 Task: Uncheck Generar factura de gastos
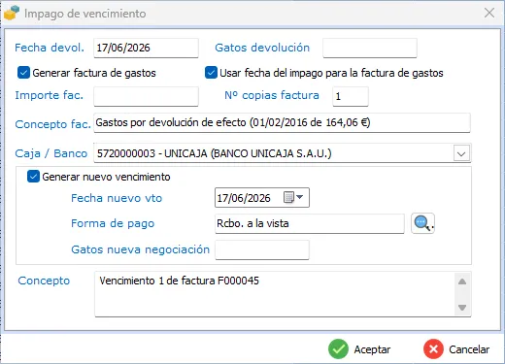tap(23, 73)
